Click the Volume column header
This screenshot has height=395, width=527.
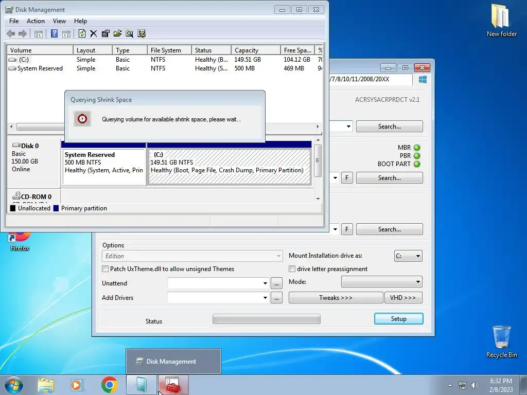click(40, 50)
